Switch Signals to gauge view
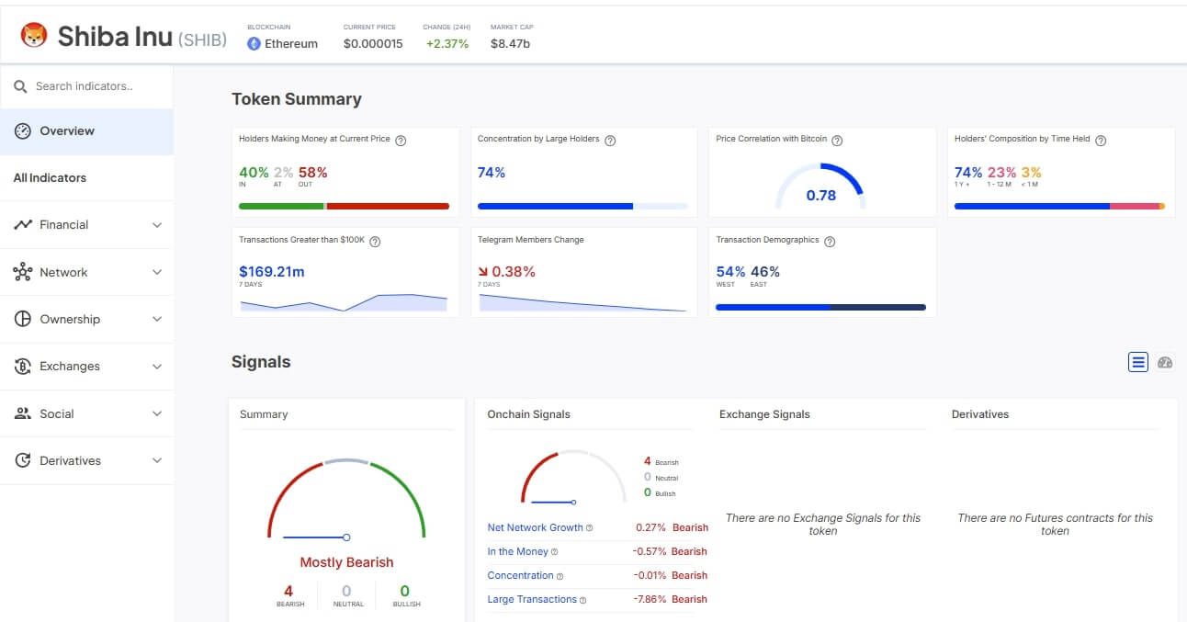The width and height of the screenshot is (1187, 622). [x=1165, y=362]
